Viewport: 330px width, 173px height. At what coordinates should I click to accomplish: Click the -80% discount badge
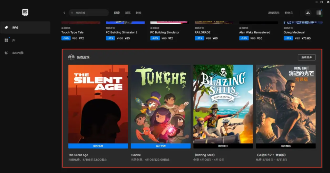155,38
